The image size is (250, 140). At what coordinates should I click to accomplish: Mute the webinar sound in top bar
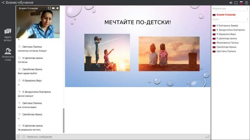click(231, 3)
